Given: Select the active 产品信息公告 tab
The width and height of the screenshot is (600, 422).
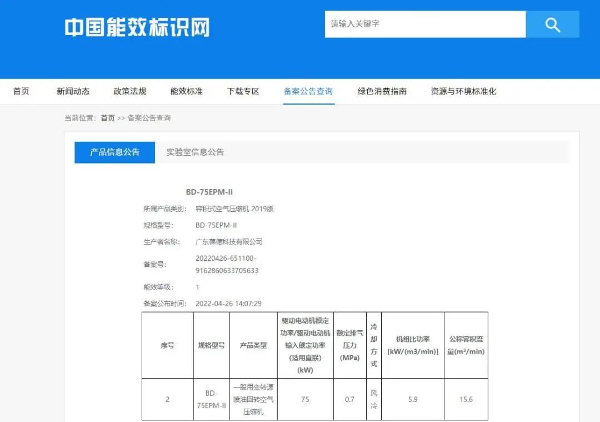Looking at the screenshot, I should (x=114, y=152).
